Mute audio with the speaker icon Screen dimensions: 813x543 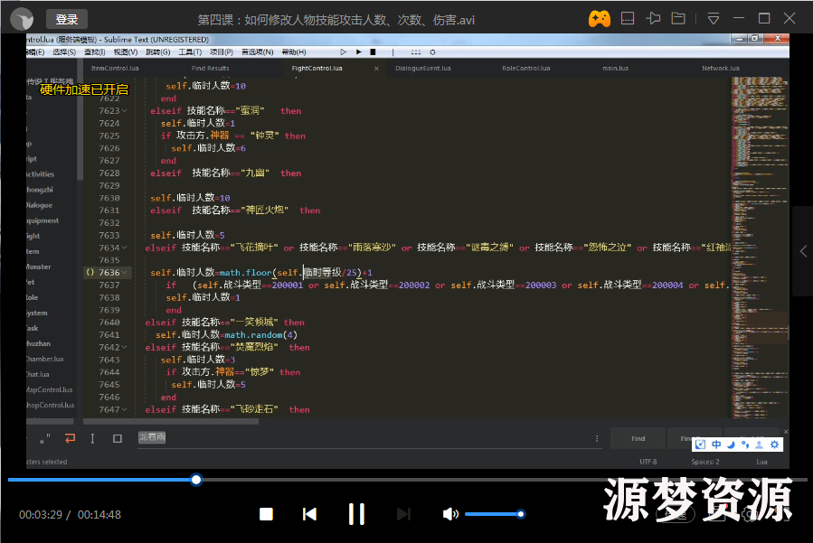pyautogui.click(x=450, y=514)
